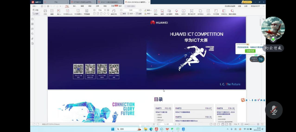Open the Merge and Split (合并拆分) tool

200,12
